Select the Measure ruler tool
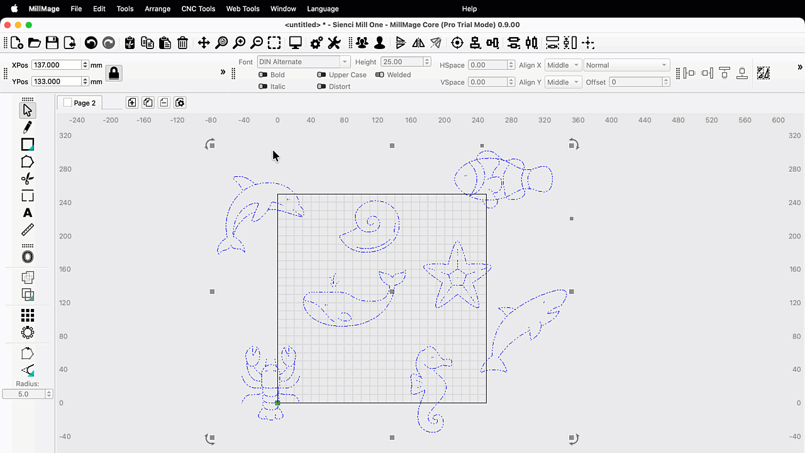Viewport: 805px width, 453px height. click(28, 230)
